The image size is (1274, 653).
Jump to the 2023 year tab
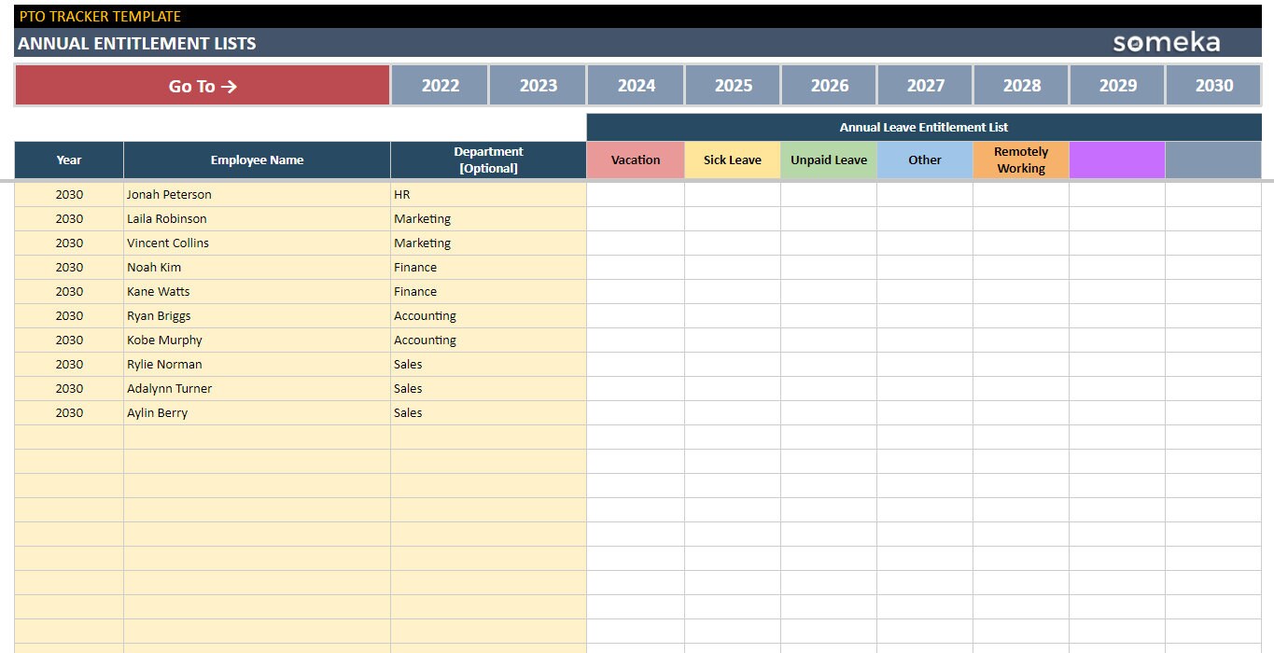pyautogui.click(x=539, y=85)
